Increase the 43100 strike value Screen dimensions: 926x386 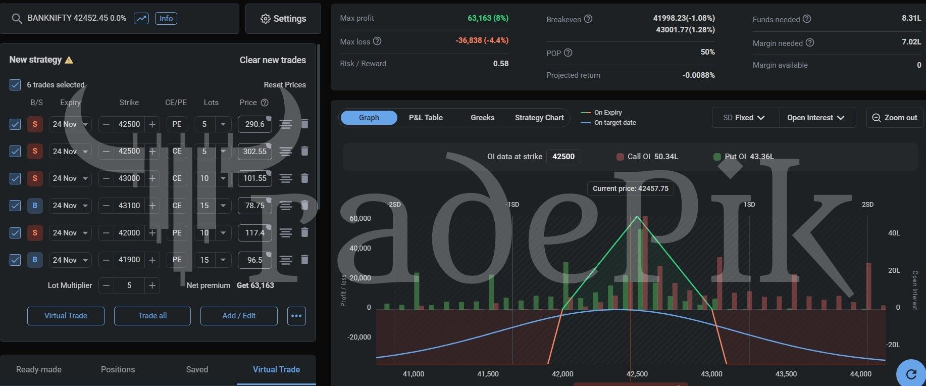tap(152, 206)
